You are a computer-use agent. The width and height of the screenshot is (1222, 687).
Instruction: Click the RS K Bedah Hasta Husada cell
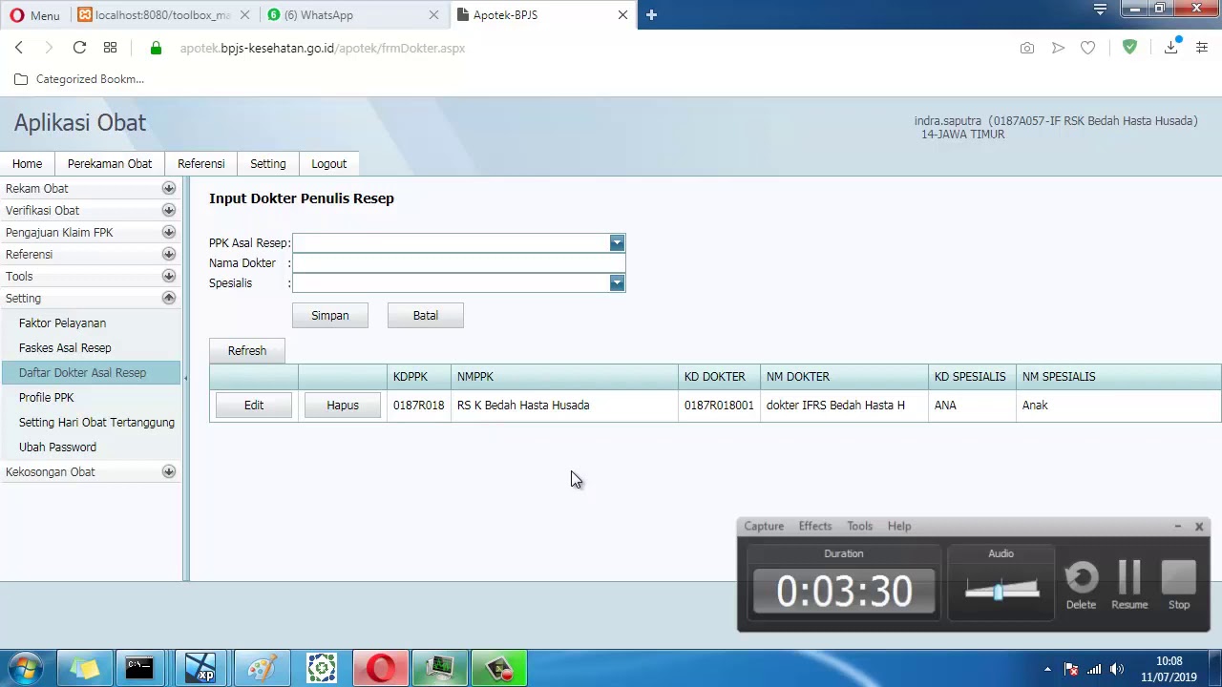tap(564, 406)
